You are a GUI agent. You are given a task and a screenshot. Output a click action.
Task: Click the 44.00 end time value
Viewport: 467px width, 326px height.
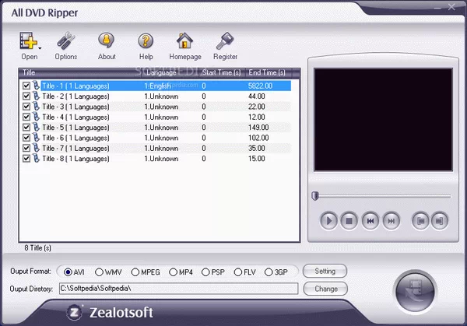pos(256,96)
